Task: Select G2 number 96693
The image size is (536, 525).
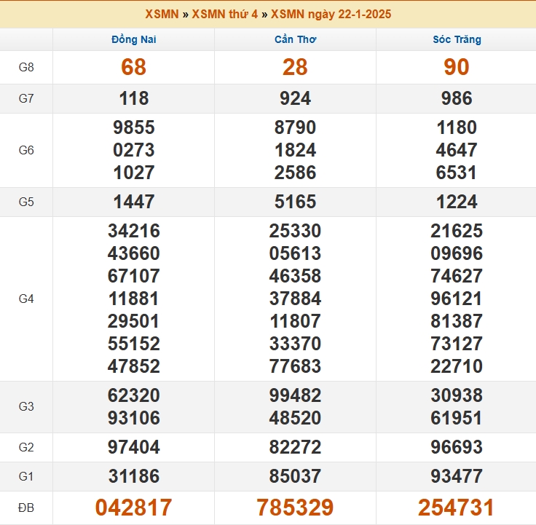Action: coord(457,447)
